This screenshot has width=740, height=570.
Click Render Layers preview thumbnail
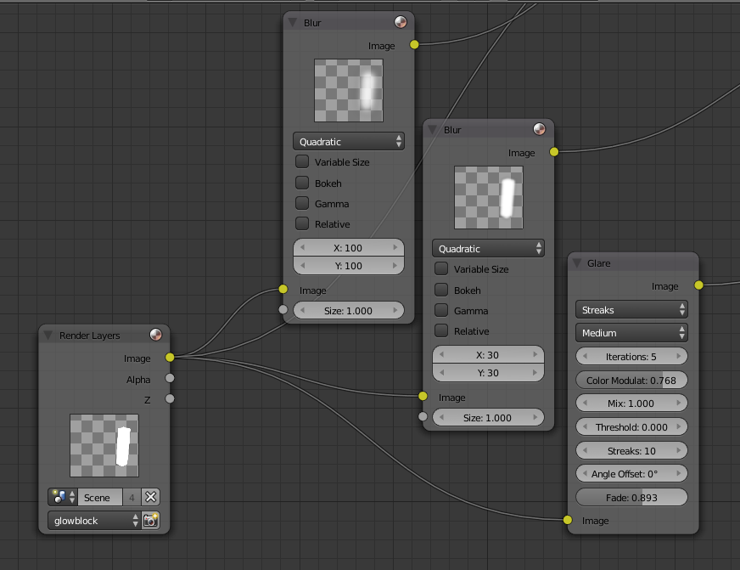[104, 445]
